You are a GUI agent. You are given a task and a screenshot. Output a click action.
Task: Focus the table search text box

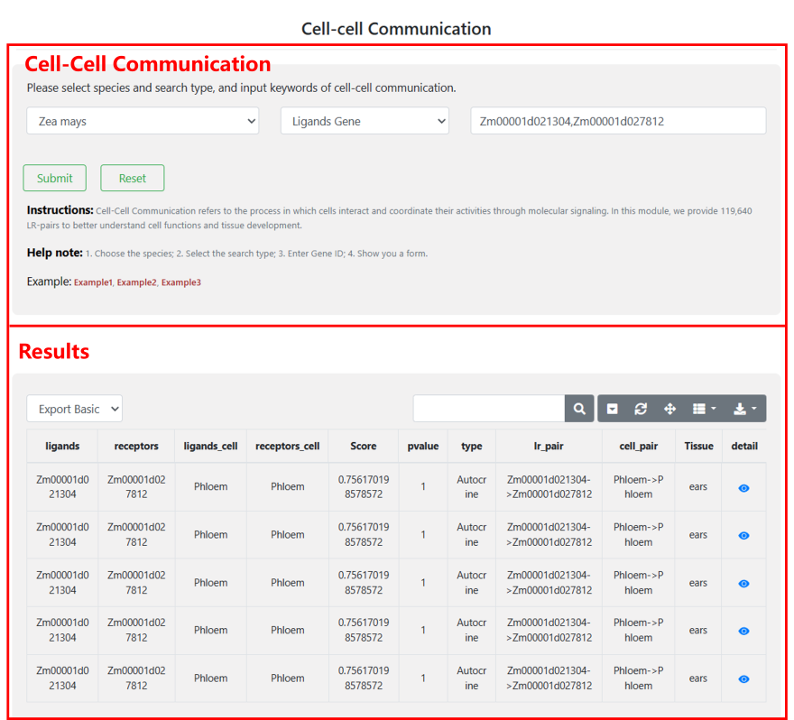(489, 409)
